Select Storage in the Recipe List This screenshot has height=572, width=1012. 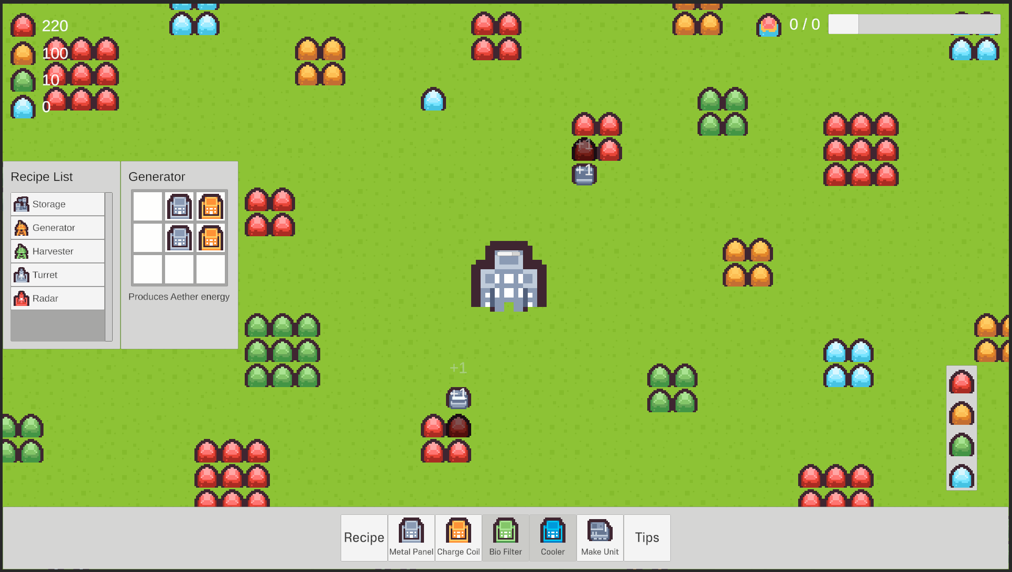point(58,204)
